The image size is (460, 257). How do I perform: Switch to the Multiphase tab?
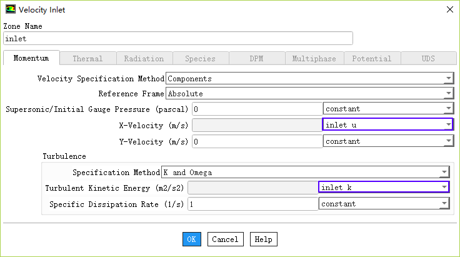click(x=314, y=59)
